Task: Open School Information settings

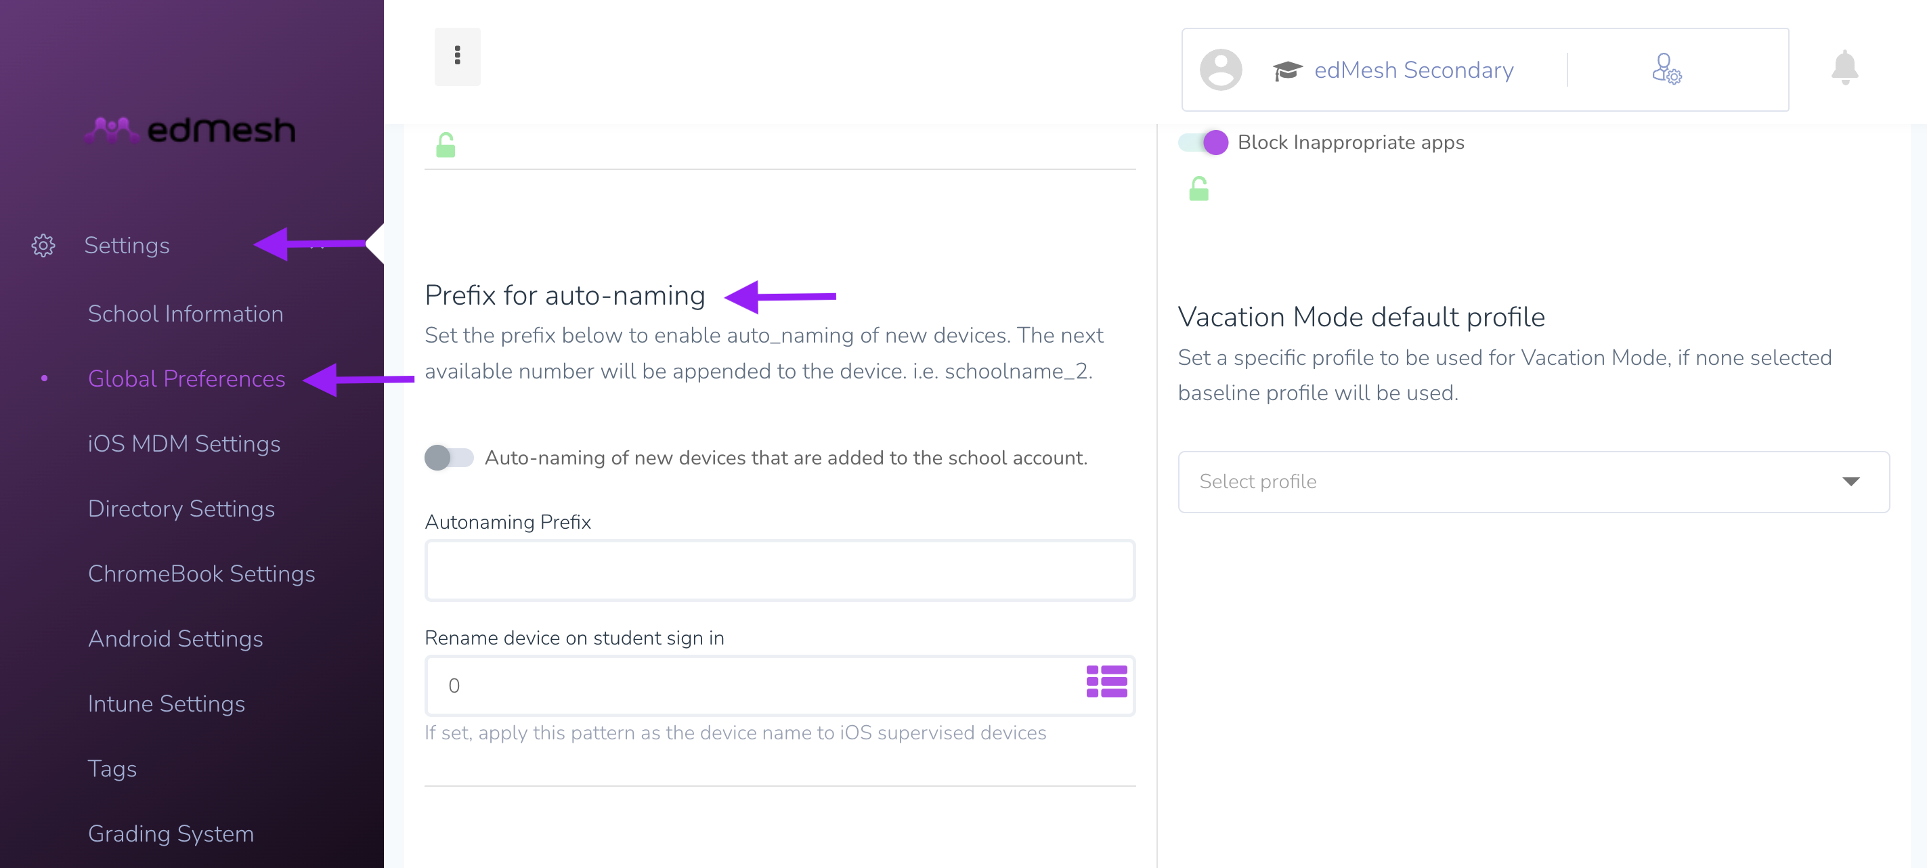Action: 186,313
